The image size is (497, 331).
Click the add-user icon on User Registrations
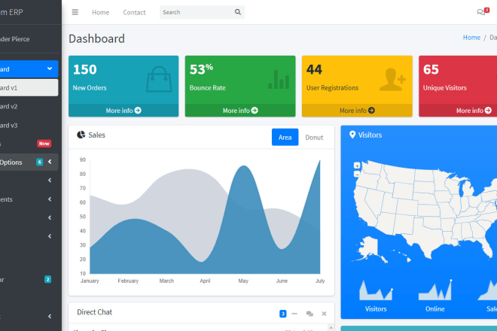(392, 79)
